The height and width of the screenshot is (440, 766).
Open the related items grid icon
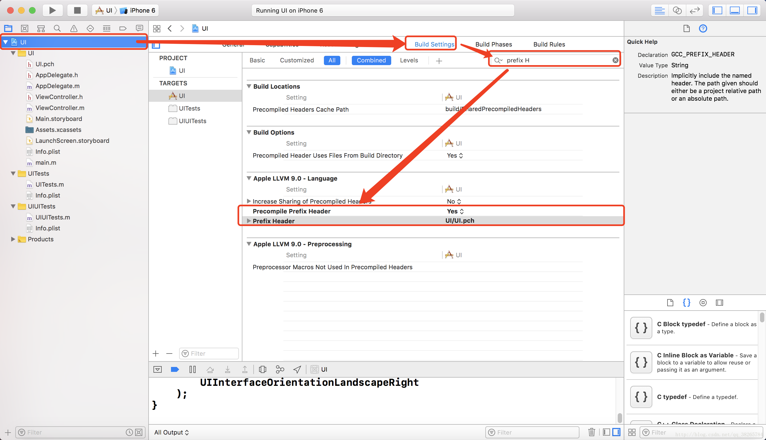(157, 28)
